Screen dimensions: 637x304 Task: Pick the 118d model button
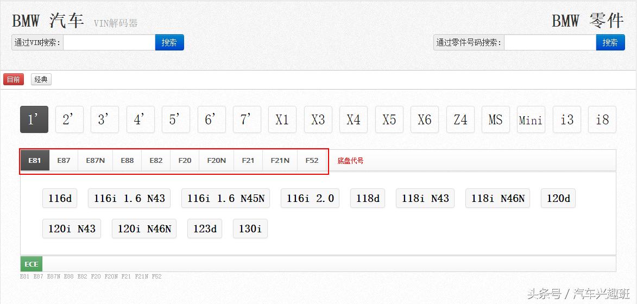coord(368,199)
